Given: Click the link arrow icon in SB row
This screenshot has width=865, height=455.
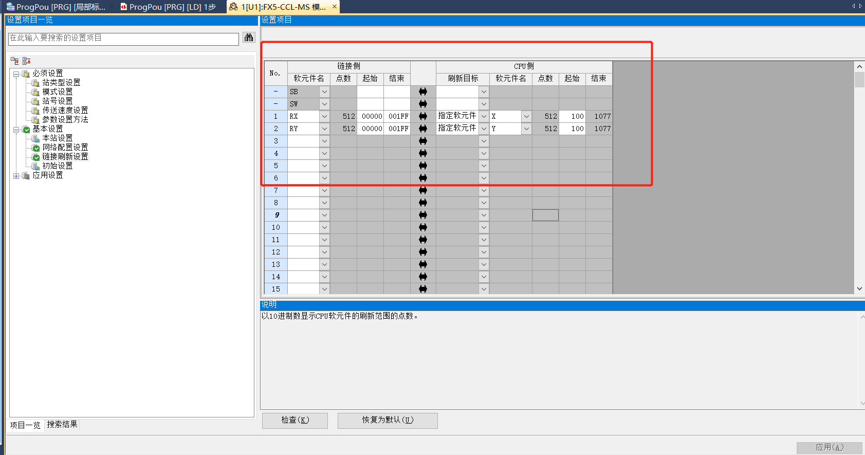Looking at the screenshot, I should [x=423, y=92].
